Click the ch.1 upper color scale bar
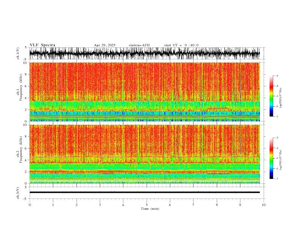297x230 pixels. (x=271, y=96)
